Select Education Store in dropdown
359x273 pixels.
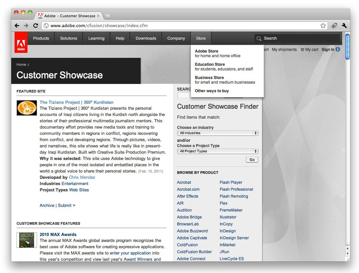[224, 67]
